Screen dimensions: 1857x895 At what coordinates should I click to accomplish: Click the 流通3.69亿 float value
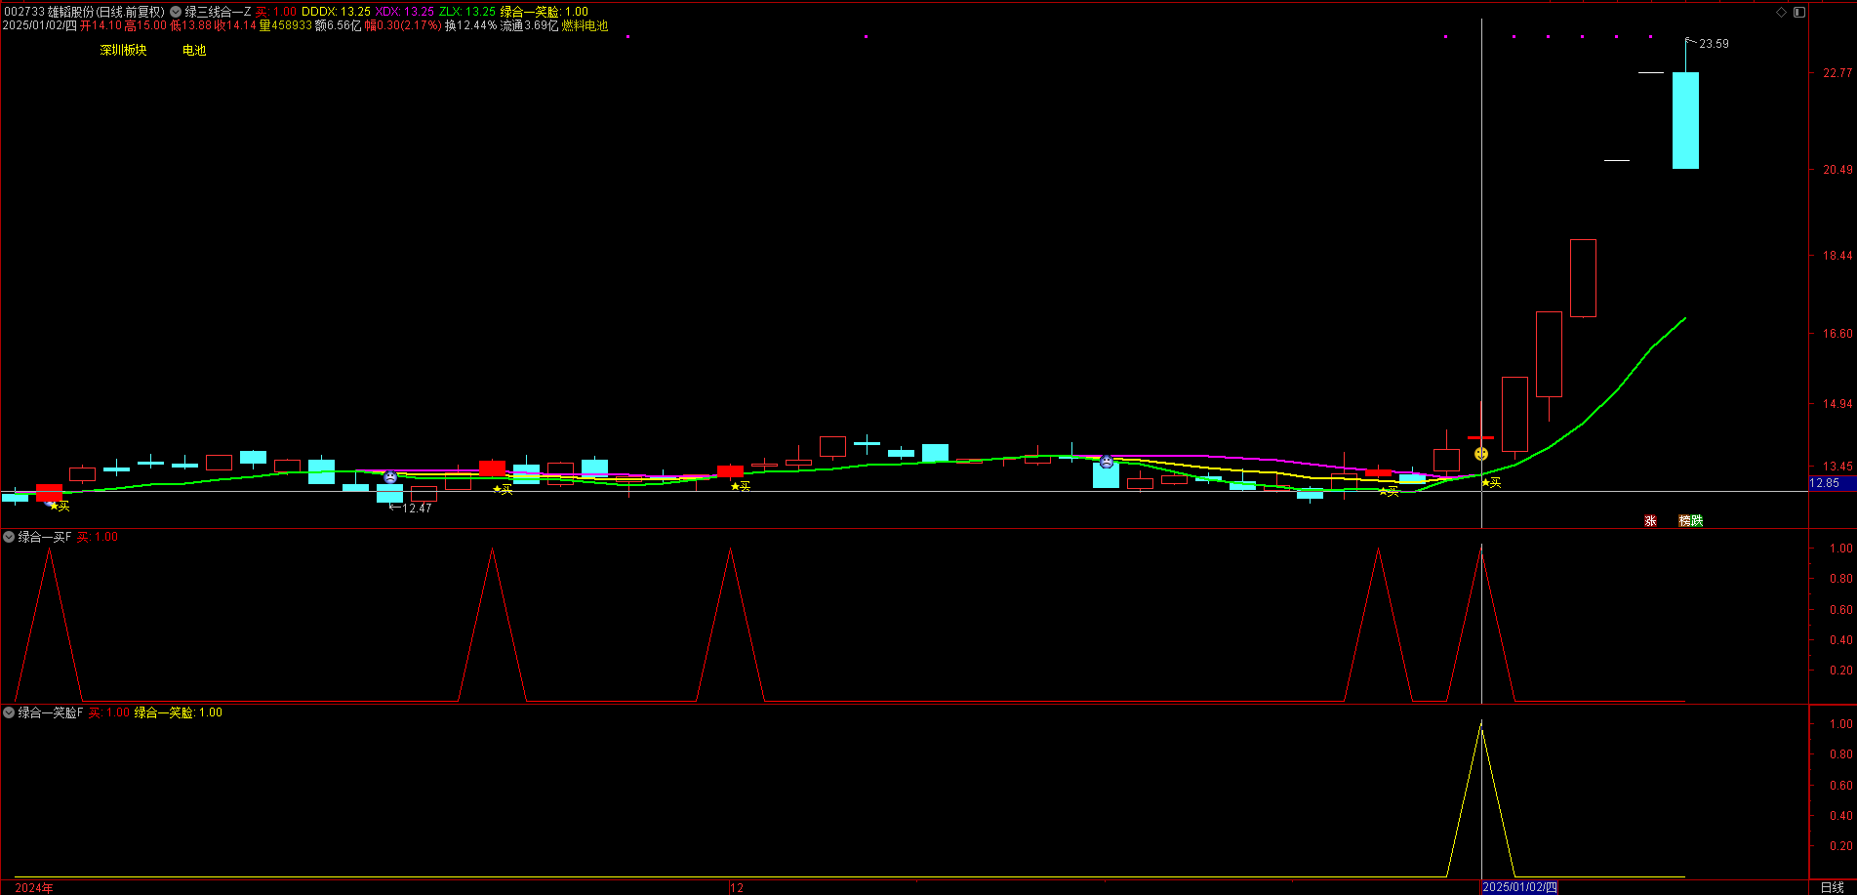(530, 25)
